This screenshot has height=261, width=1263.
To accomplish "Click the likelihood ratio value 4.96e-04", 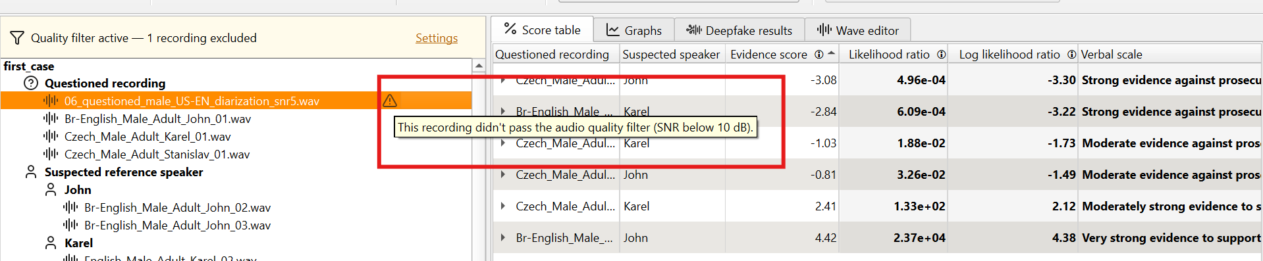I will pyautogui.click(x=921, y=80).
